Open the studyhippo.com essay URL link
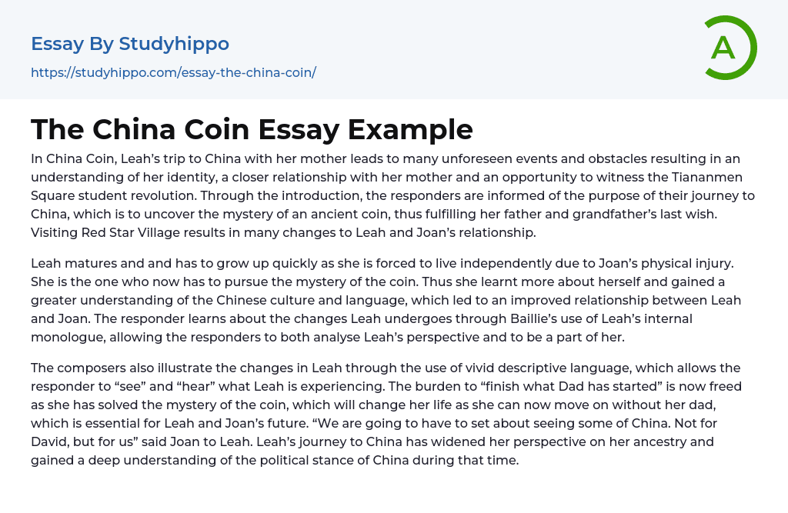Viewport: 788px width, 513px height. 173,72
